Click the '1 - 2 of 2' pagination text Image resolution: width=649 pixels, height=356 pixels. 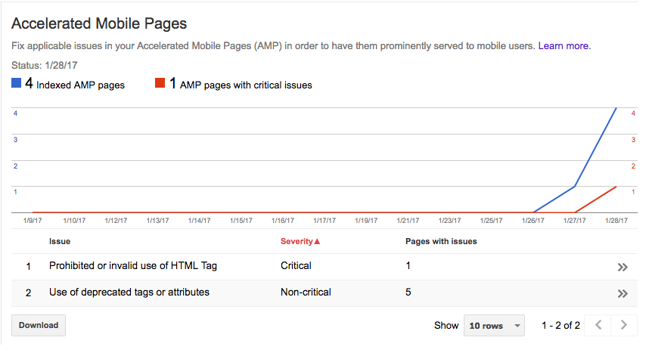tap(560, 326)
